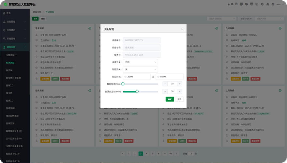Click gear icon on card 860048074629542
The height and width of the screenshot is (163, 287).
point(90,90)
